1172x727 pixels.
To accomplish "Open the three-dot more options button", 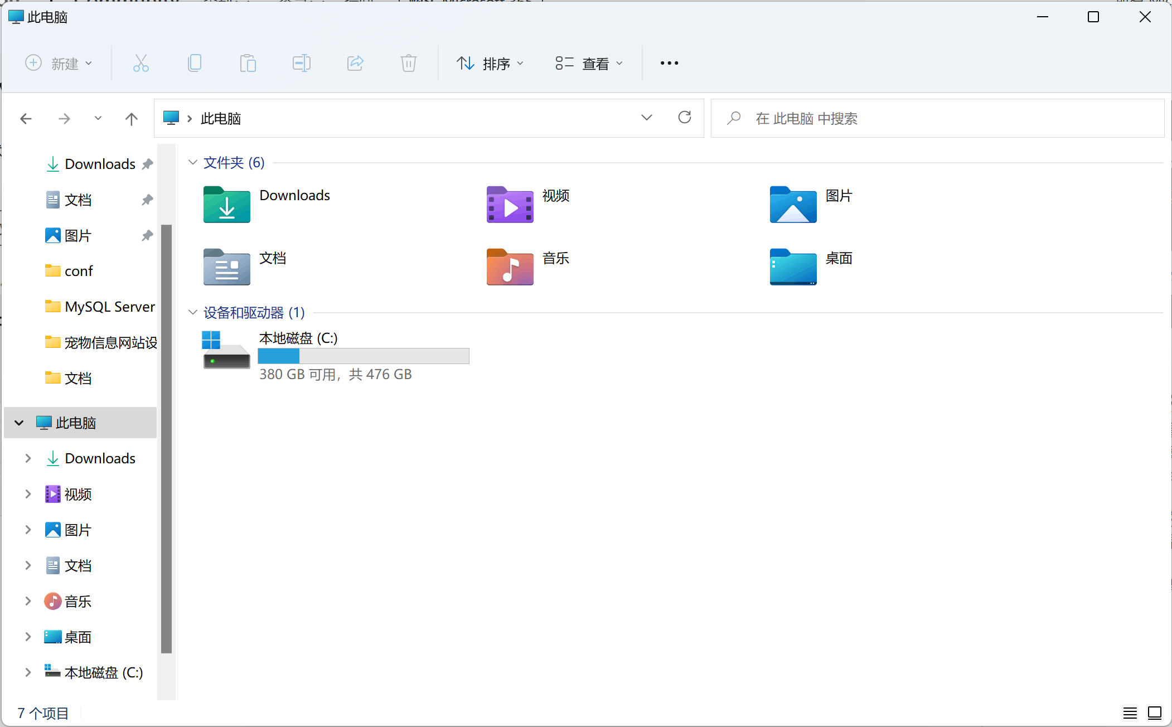I will point(669,63).
